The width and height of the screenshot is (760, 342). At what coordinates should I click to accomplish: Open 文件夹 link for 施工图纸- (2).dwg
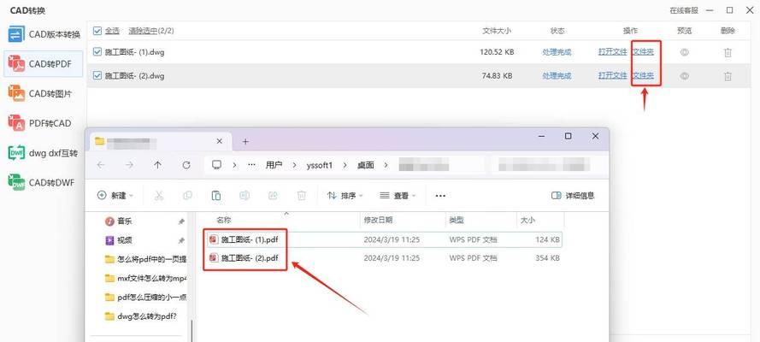click(x=643, y=75)
